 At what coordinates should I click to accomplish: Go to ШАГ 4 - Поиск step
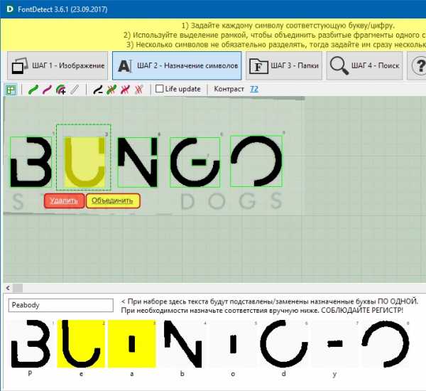pos(364,65)
